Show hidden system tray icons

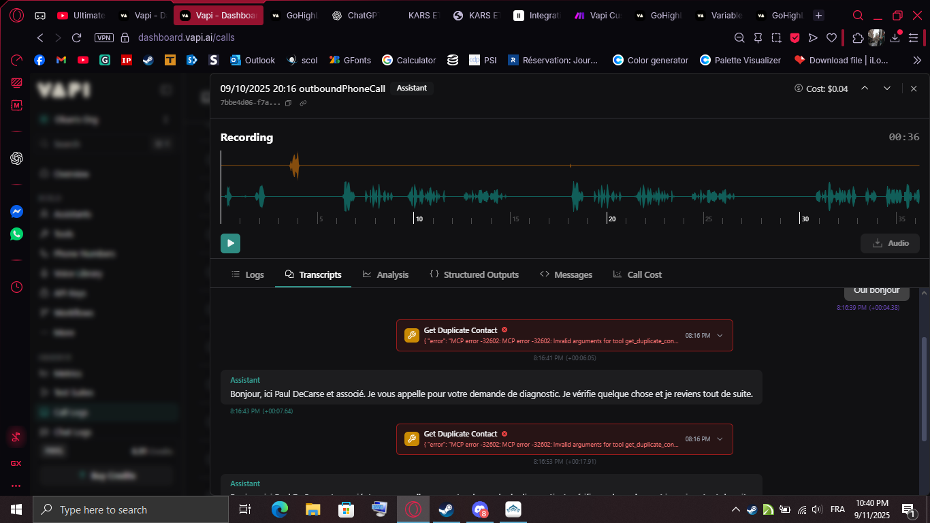[735, 509]
